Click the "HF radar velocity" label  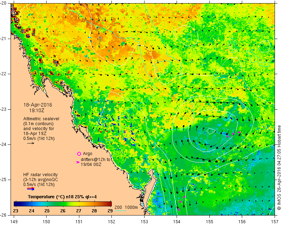click(41, 175)
